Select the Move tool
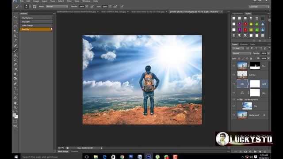Image resolution: width=283 pixels, height=159 pixels. point(15,17)
